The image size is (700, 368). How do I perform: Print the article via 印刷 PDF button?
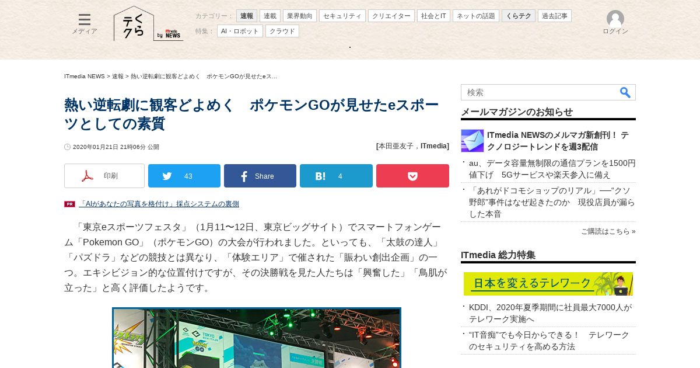104,176
